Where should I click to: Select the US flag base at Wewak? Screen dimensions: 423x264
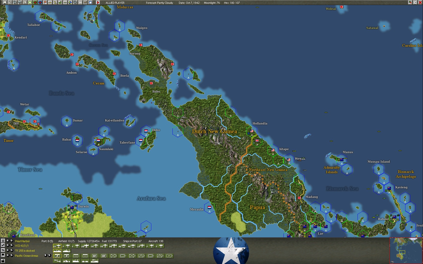click(289, 160)
